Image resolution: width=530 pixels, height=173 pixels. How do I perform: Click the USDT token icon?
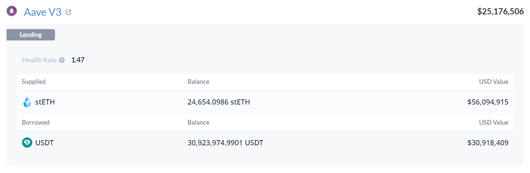point(27,143)
